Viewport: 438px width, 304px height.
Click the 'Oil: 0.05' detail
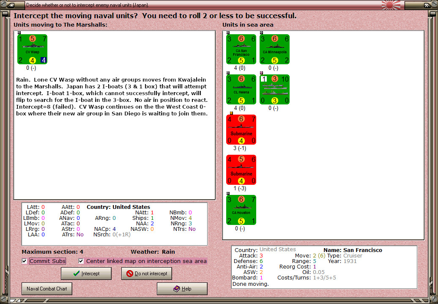click(x=314, y=272)
